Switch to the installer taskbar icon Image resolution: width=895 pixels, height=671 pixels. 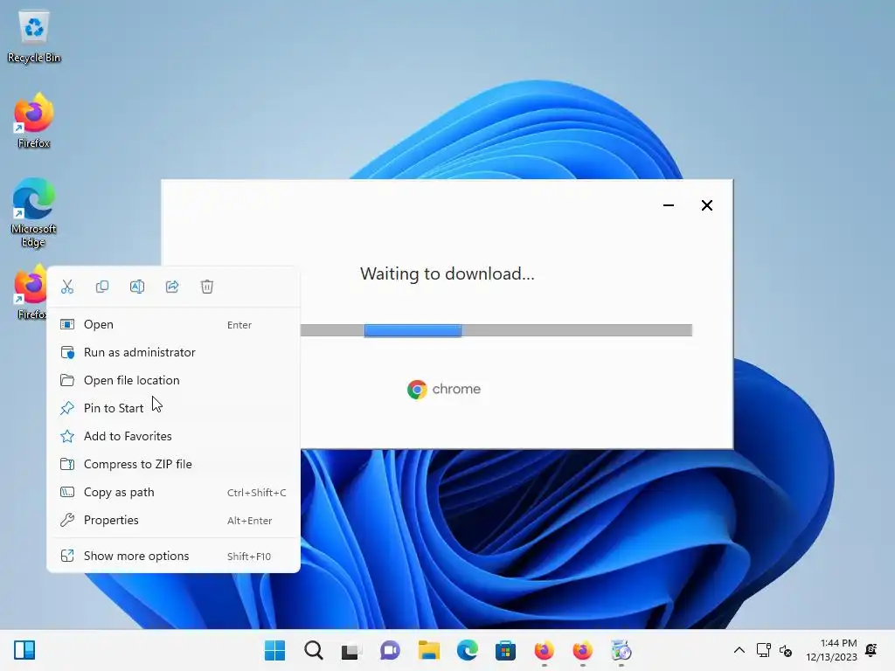(x=621, y=650)
